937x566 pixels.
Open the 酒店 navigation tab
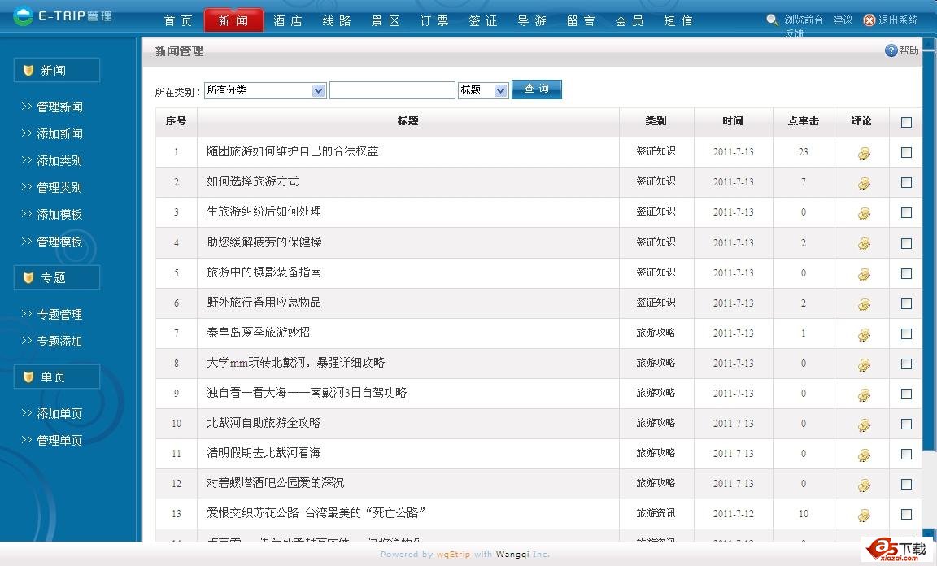coord(288,21)
